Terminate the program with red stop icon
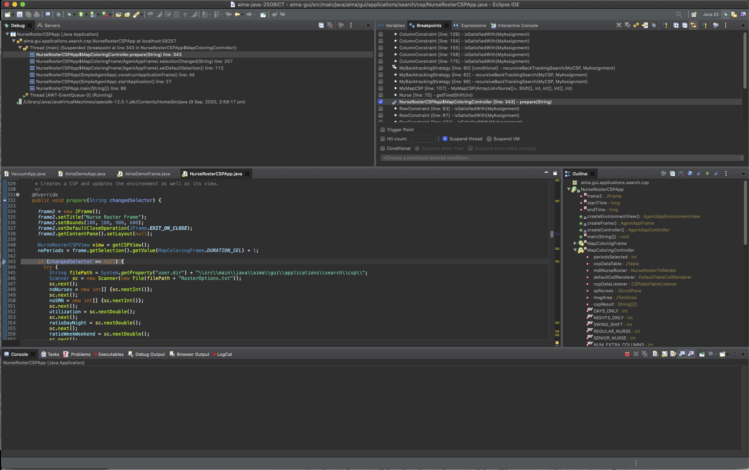Image resolution: width=749 pixels, height=470 pixels. tap(627, 354)
